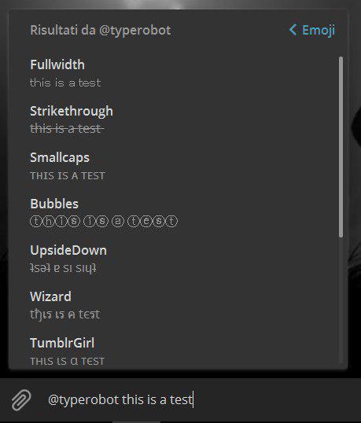Click the Wizard font preview line
Screen dimensions: 361x423
(x=64, y=314)
